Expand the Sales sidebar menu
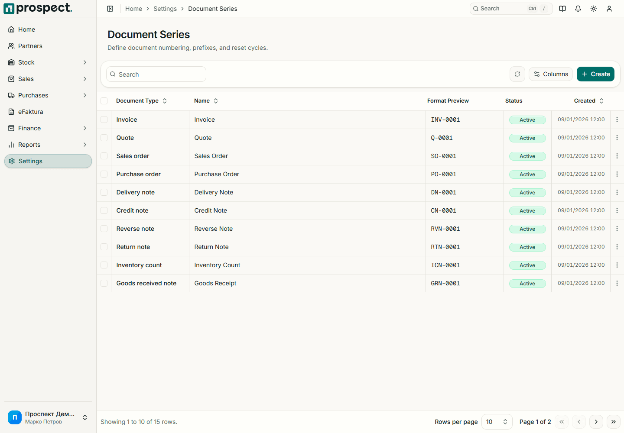The width and height of the screenshot is (624, 433). [x=48, y=79]
